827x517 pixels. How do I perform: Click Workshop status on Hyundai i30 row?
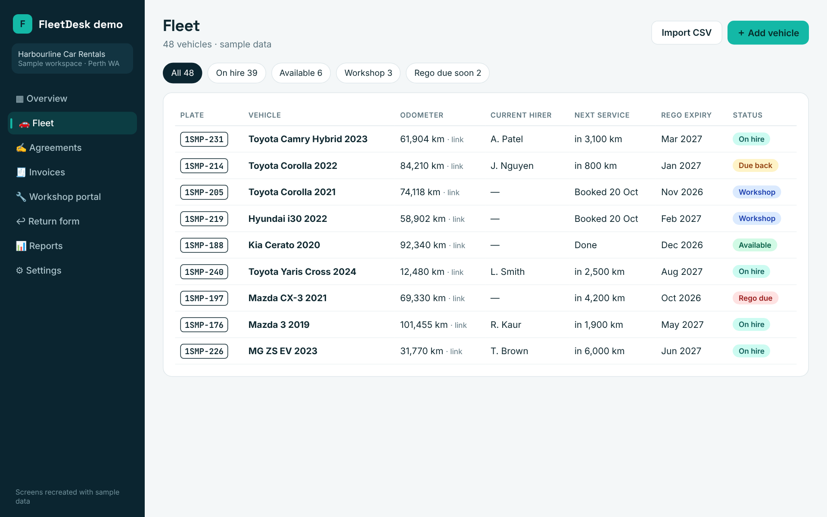pyautogui.click(x=757, y=218)
